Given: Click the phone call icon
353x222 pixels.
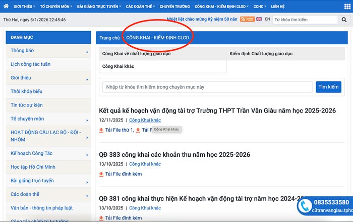Looking at the screenshot, I should pyautogui.click(x=305, y=206).
